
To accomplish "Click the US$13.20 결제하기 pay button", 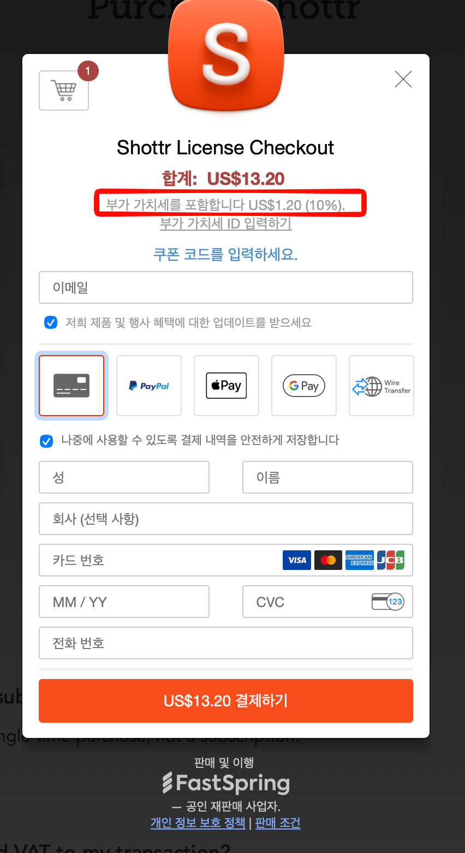I will click(x=226, y=701).
